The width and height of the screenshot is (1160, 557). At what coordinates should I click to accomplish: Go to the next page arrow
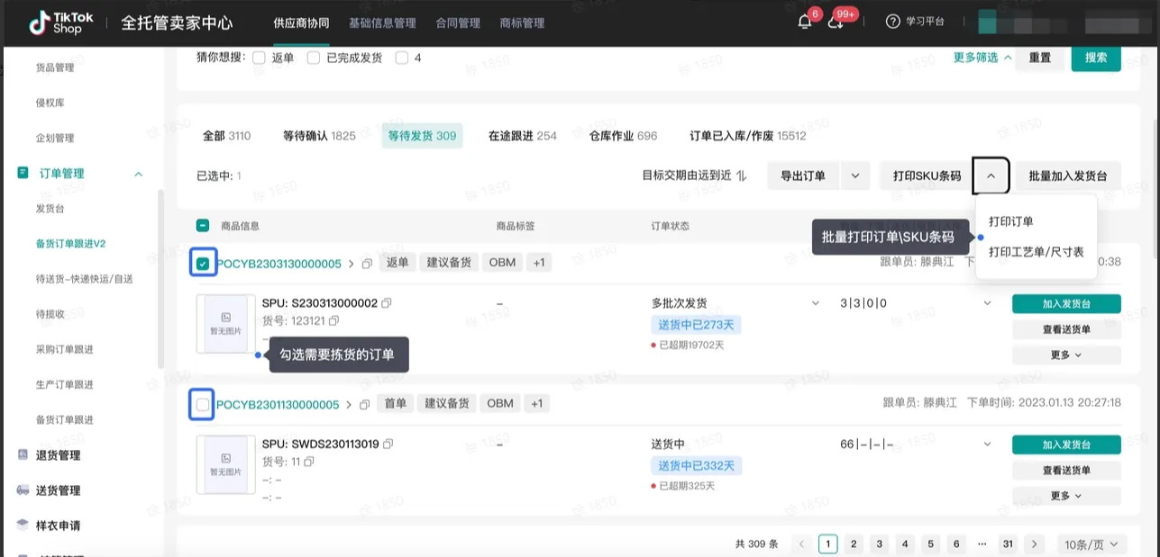tap(1035, 544)
